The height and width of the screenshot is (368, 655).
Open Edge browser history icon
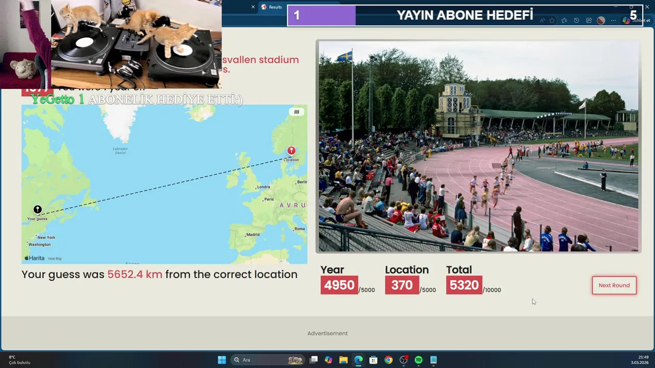coord(577,20)
